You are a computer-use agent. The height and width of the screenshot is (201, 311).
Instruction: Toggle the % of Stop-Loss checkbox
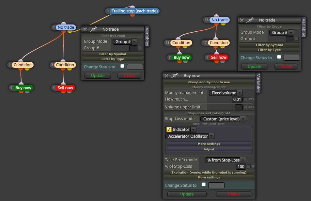point(249,166)
